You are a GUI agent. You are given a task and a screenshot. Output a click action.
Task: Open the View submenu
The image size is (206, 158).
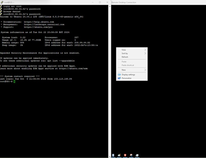coord(132,50)
